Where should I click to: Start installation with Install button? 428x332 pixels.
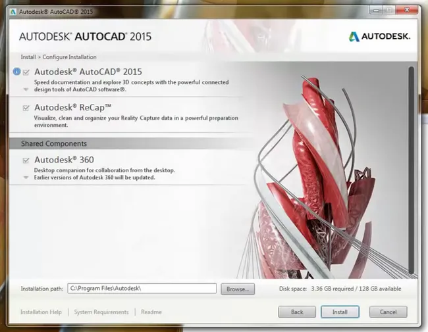tap(340, 312)
